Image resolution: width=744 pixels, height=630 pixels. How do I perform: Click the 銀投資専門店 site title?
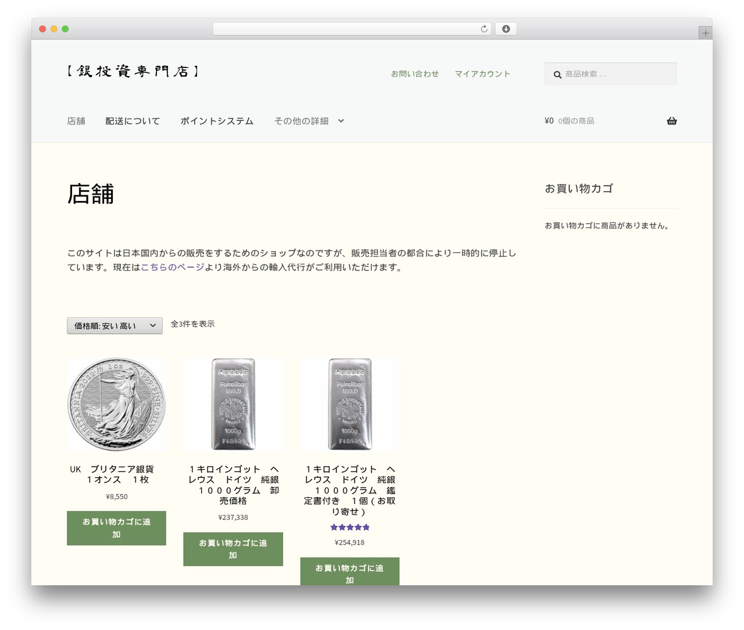(133, 71)
